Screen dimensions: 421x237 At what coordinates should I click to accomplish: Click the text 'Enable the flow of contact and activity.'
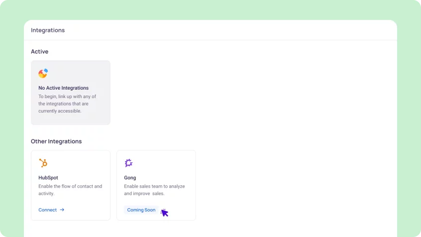(70, 190)
